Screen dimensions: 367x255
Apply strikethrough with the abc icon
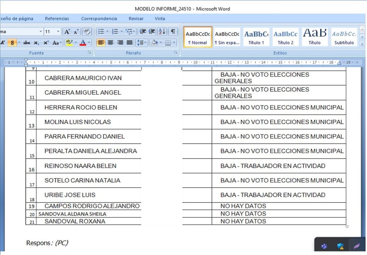coord(27,43)
